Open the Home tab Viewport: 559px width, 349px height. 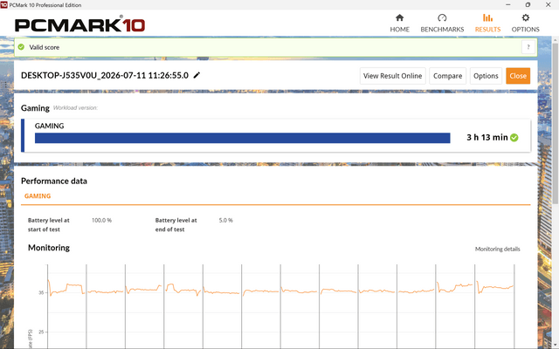[399, 24]
